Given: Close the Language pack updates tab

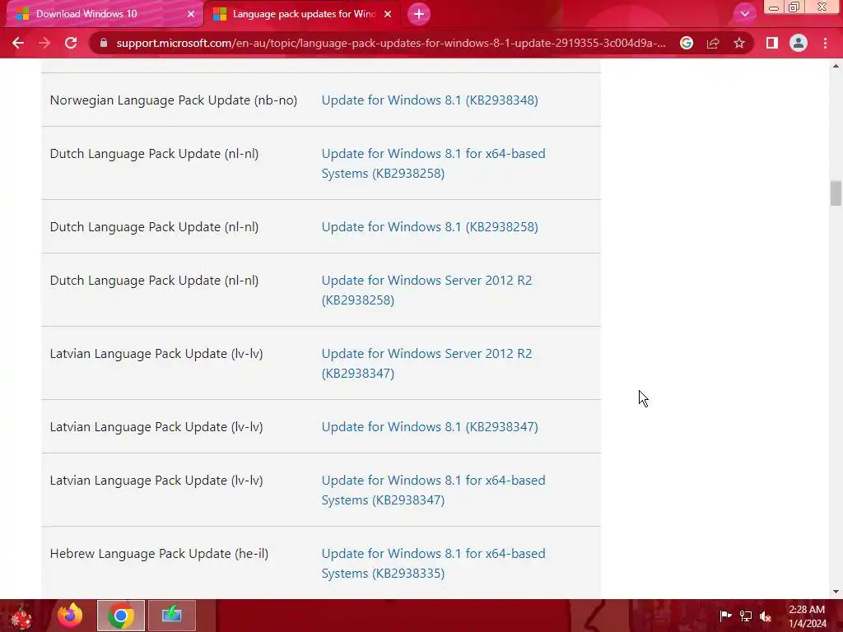Looking at the screenshot, I should [388, 14].
